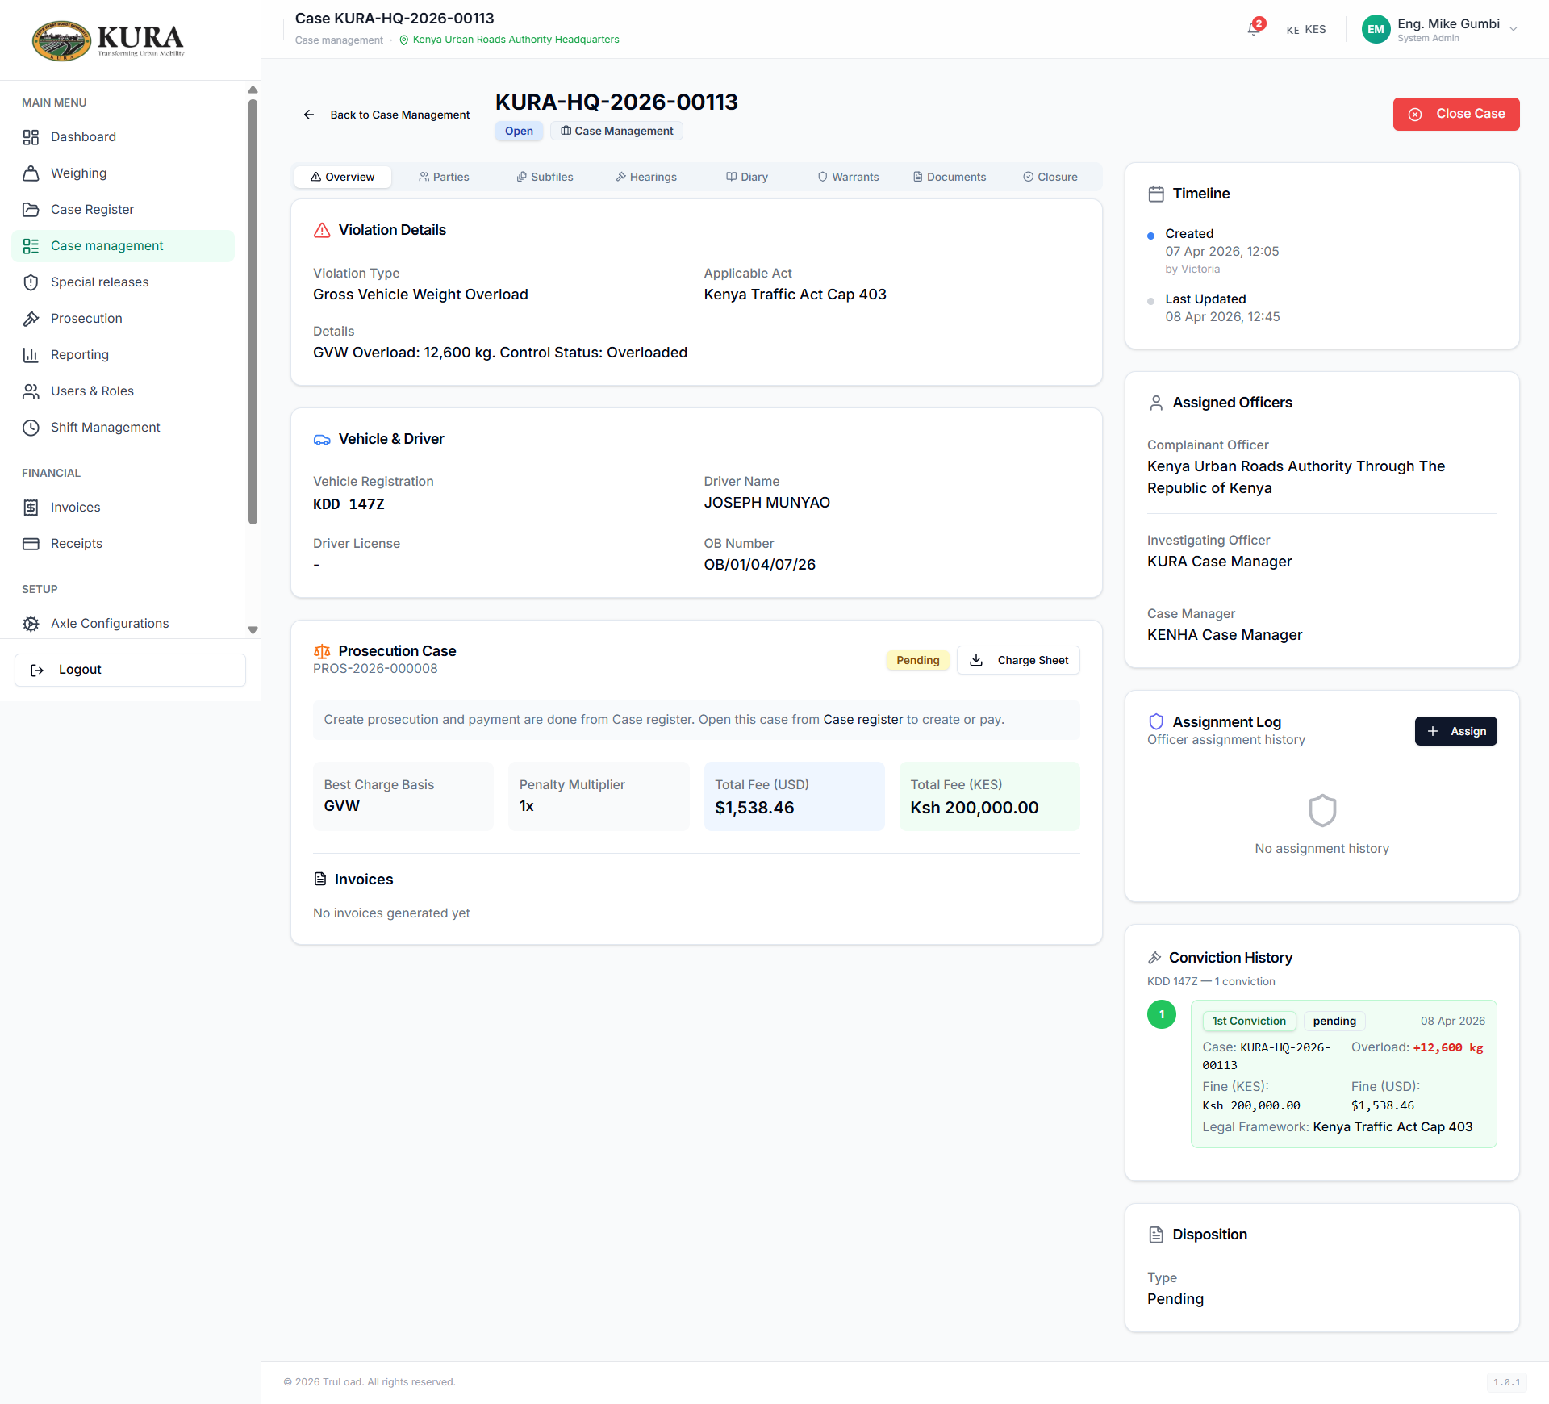
Task: Click the PROS-2026-000008 case number
Action: point(375,669)
